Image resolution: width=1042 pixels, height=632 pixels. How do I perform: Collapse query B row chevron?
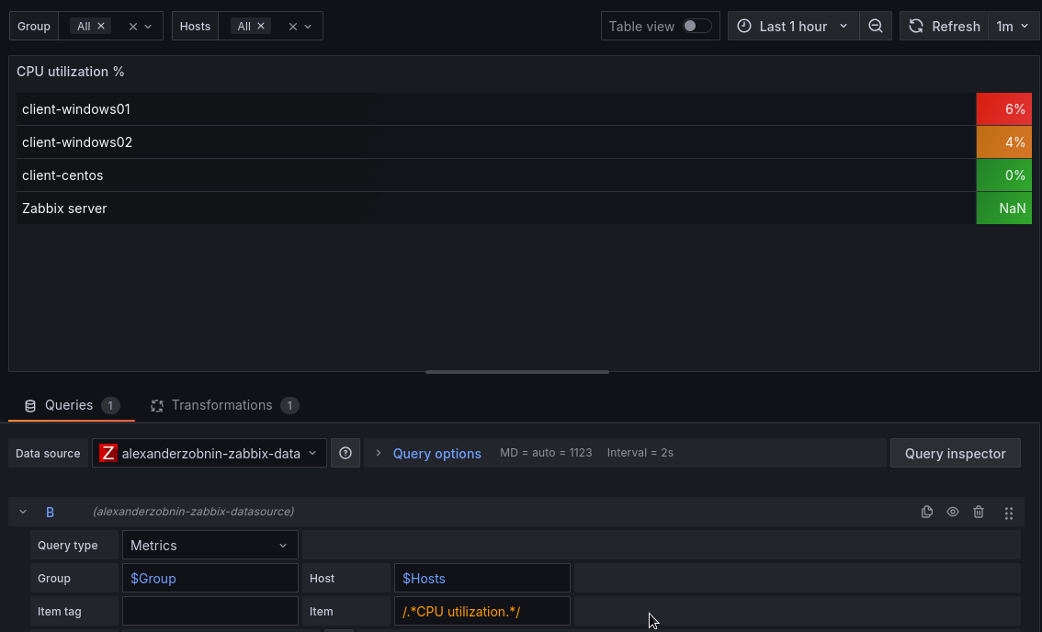[23, 512]
